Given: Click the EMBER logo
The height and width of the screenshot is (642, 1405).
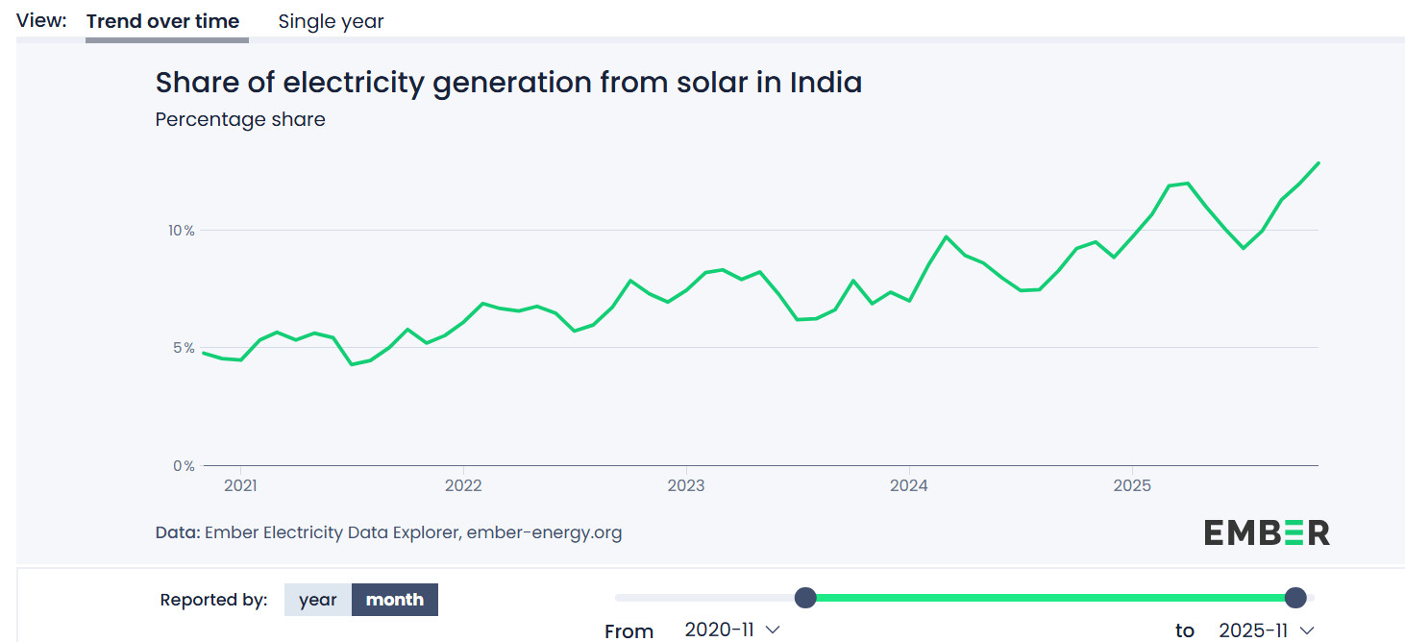Looking at the screenshot, I should pos(1267,532).
